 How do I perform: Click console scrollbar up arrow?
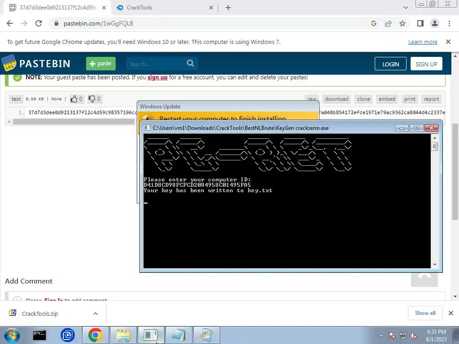coord(435,138)
